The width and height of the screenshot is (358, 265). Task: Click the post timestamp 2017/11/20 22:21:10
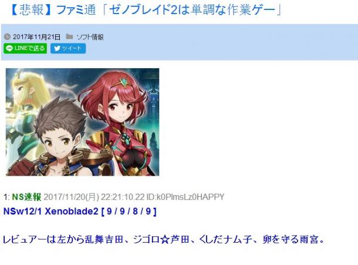pos(94,197)
